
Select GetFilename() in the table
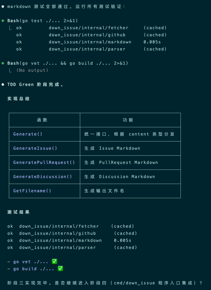(x=32, y=191)
